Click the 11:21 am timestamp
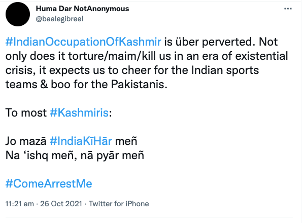The image size is (306, 223). pyautogui.click(x=19, y=204)
